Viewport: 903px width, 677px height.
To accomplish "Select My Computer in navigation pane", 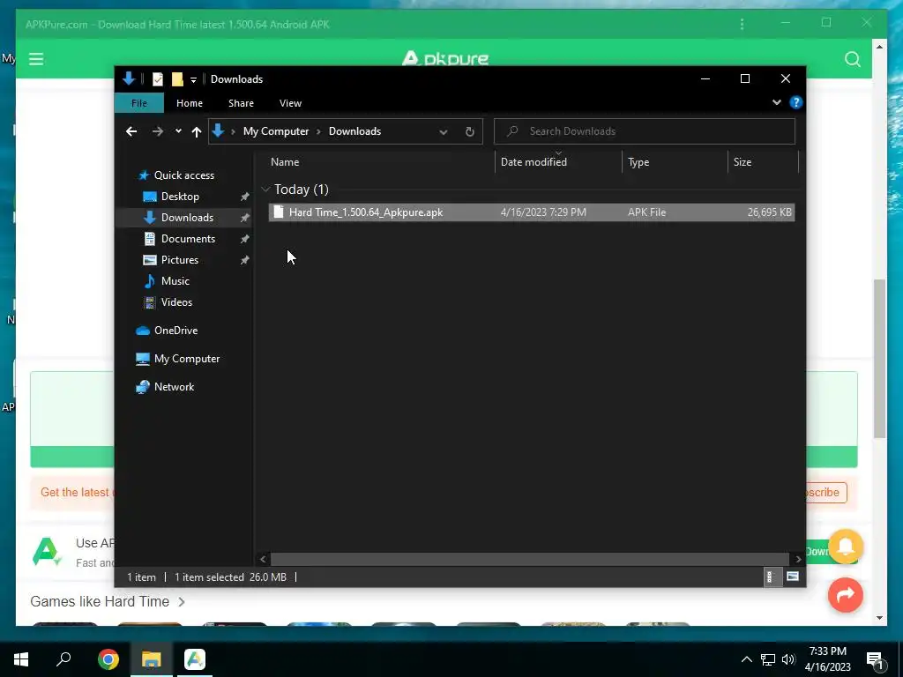I will click(x=187, y=359).
